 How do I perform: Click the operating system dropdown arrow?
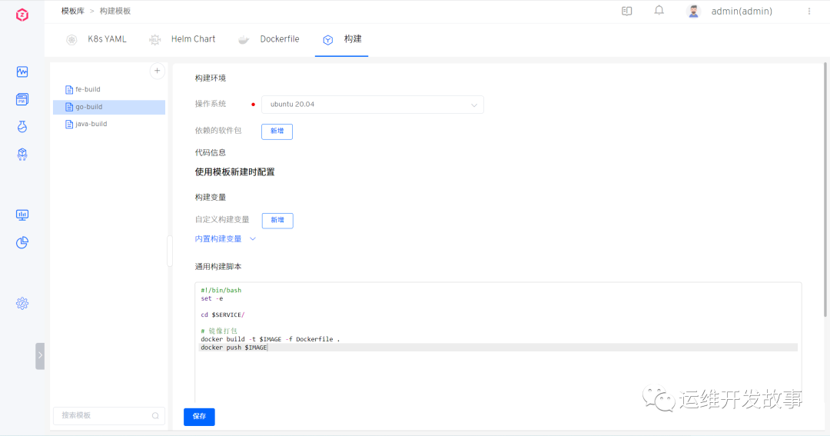pyautogui.click(x=473, y=105)
